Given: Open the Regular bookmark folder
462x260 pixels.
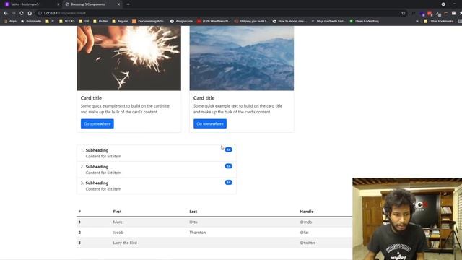Looking at the screenshot, I should (120, 21).
